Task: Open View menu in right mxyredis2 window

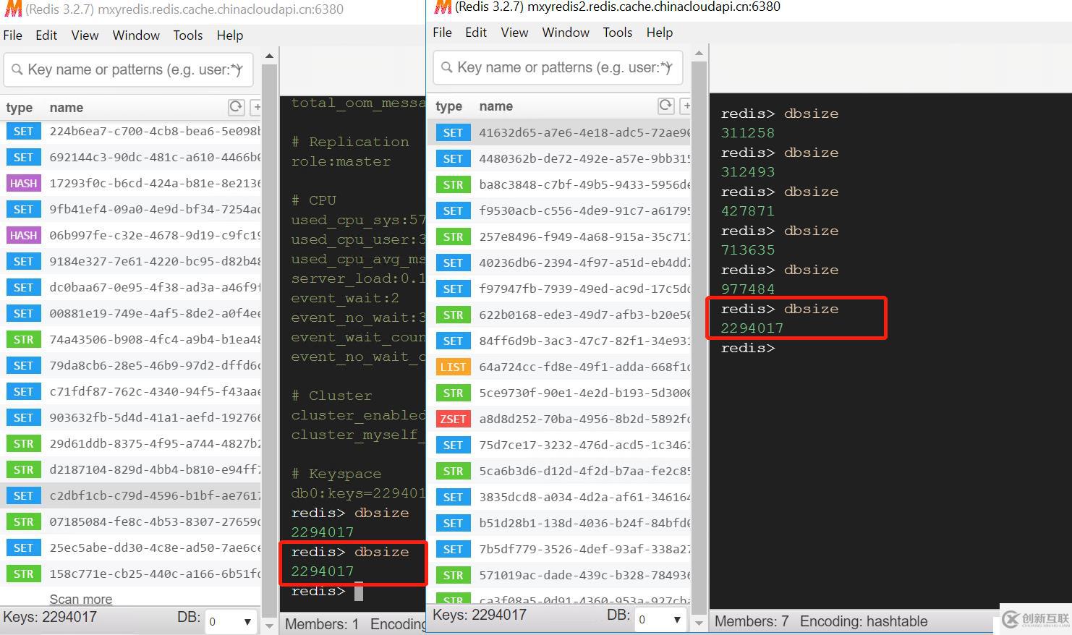Action: (514, 32)
